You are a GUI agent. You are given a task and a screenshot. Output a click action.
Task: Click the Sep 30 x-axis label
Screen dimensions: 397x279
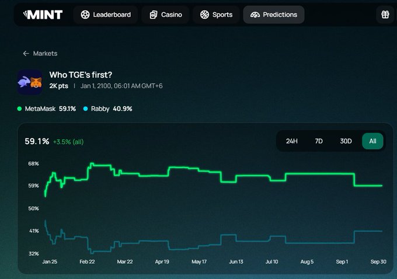tap(378, 262)
